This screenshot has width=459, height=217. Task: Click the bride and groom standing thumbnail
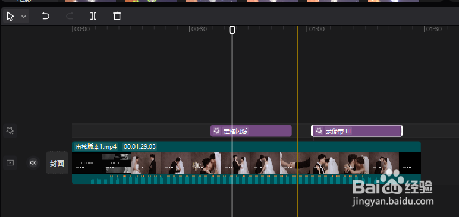tap(146, 163)
